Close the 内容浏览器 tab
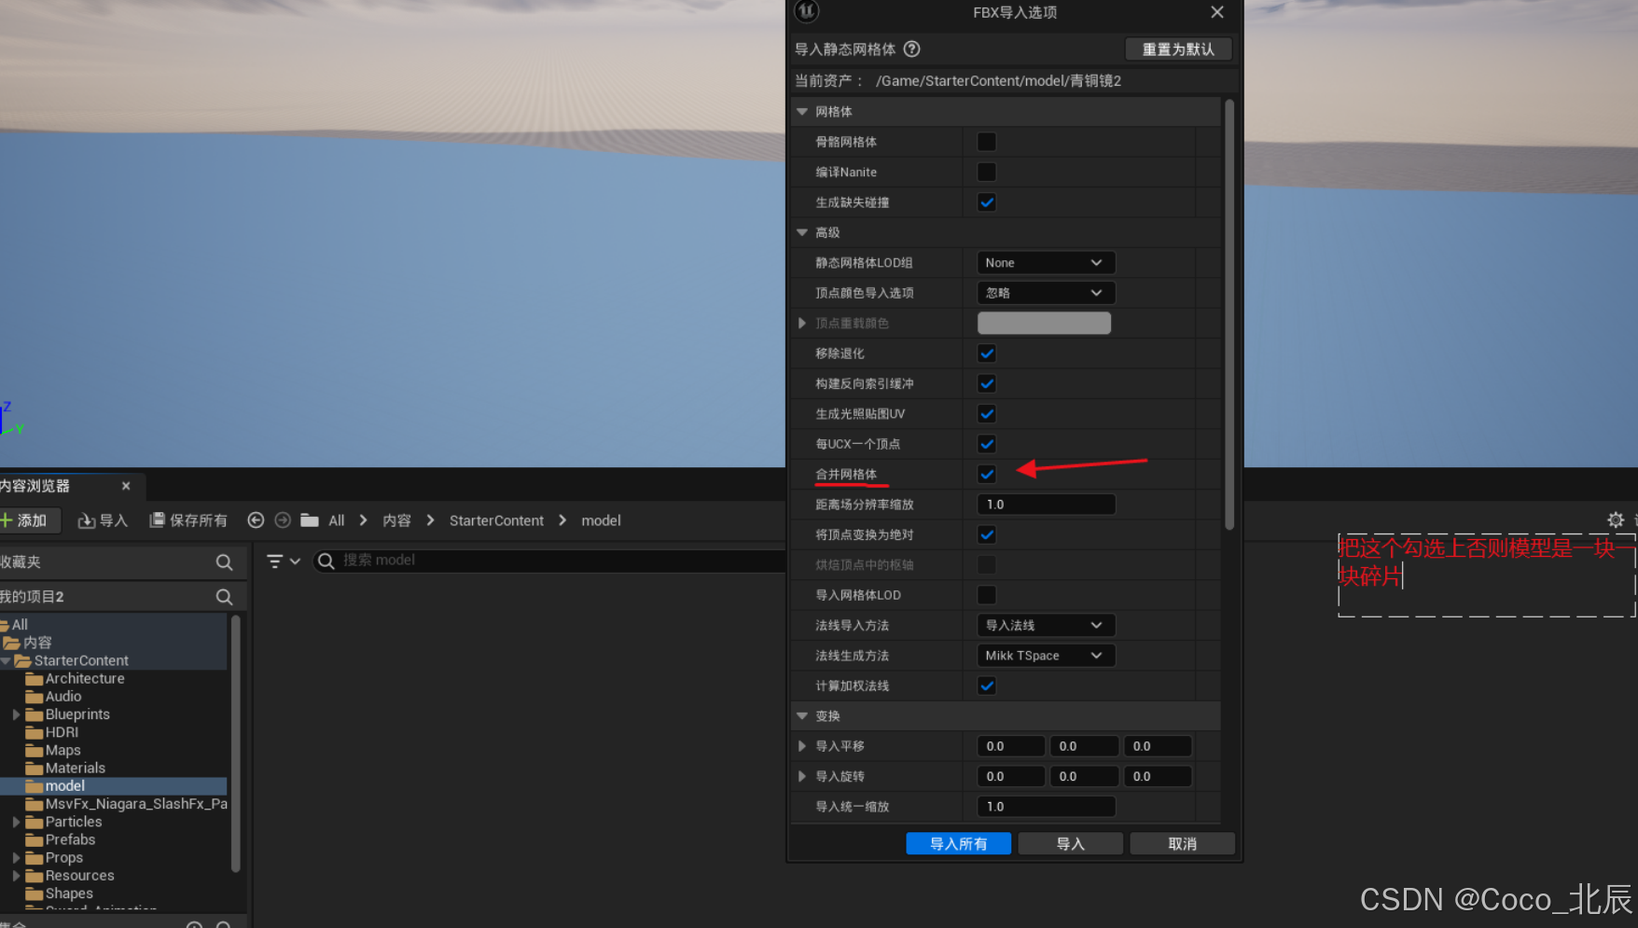Image resolution: width=1638 pixels, height=928 pixels. click(126, 486)
